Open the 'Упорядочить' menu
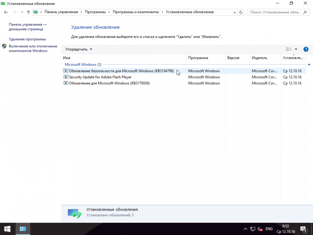Viewport: 313px width, 235px height. [x=79, y=49]
